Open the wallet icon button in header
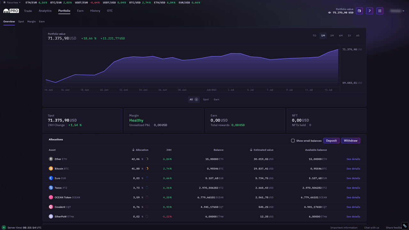409x230 pixels. [359, 11]
